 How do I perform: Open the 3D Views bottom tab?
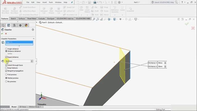pyautogui.click(x=23, y=107)
